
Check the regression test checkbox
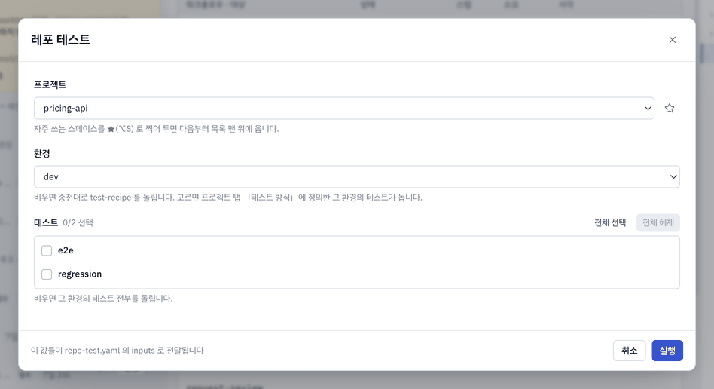click(47, 274)
